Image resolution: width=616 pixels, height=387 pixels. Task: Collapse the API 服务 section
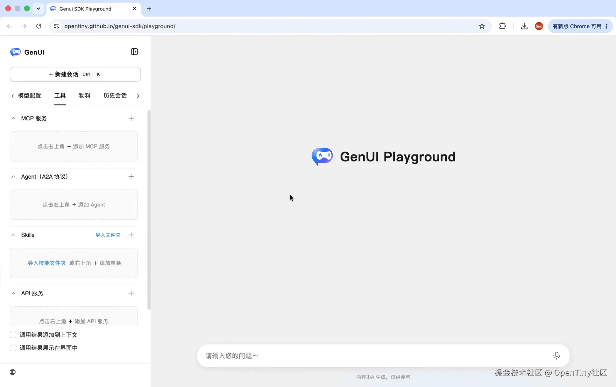pos(13,293)
